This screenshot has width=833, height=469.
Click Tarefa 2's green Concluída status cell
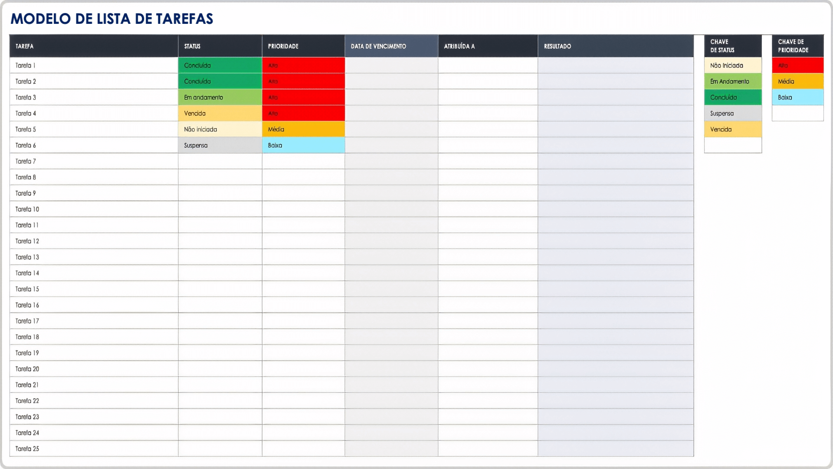tap(220, 81)
